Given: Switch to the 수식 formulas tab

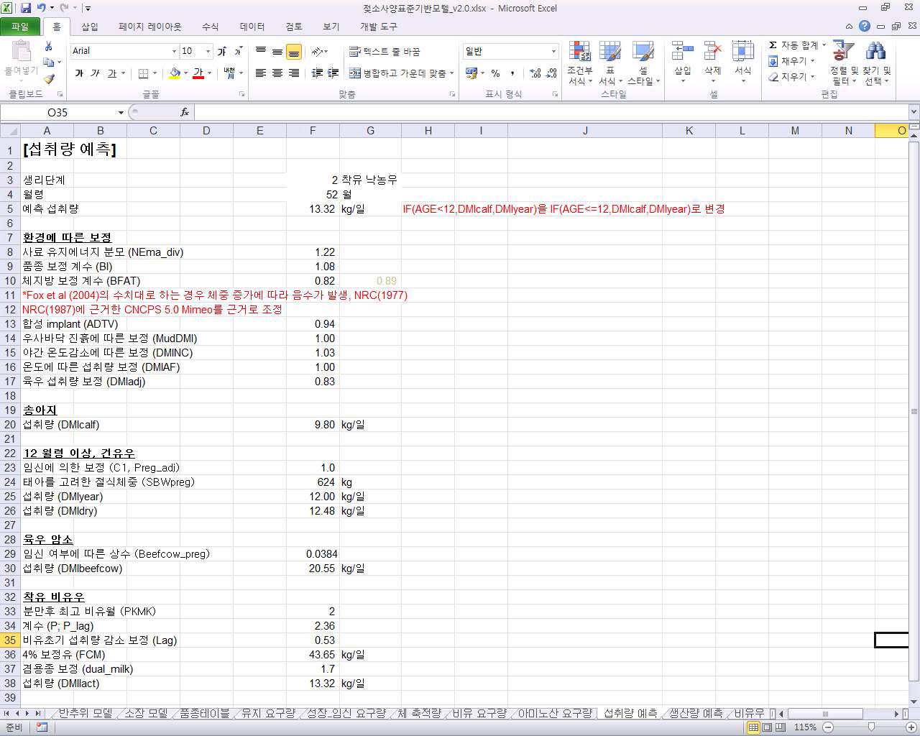Looking at the screenshot, I should tap(210, 27).
